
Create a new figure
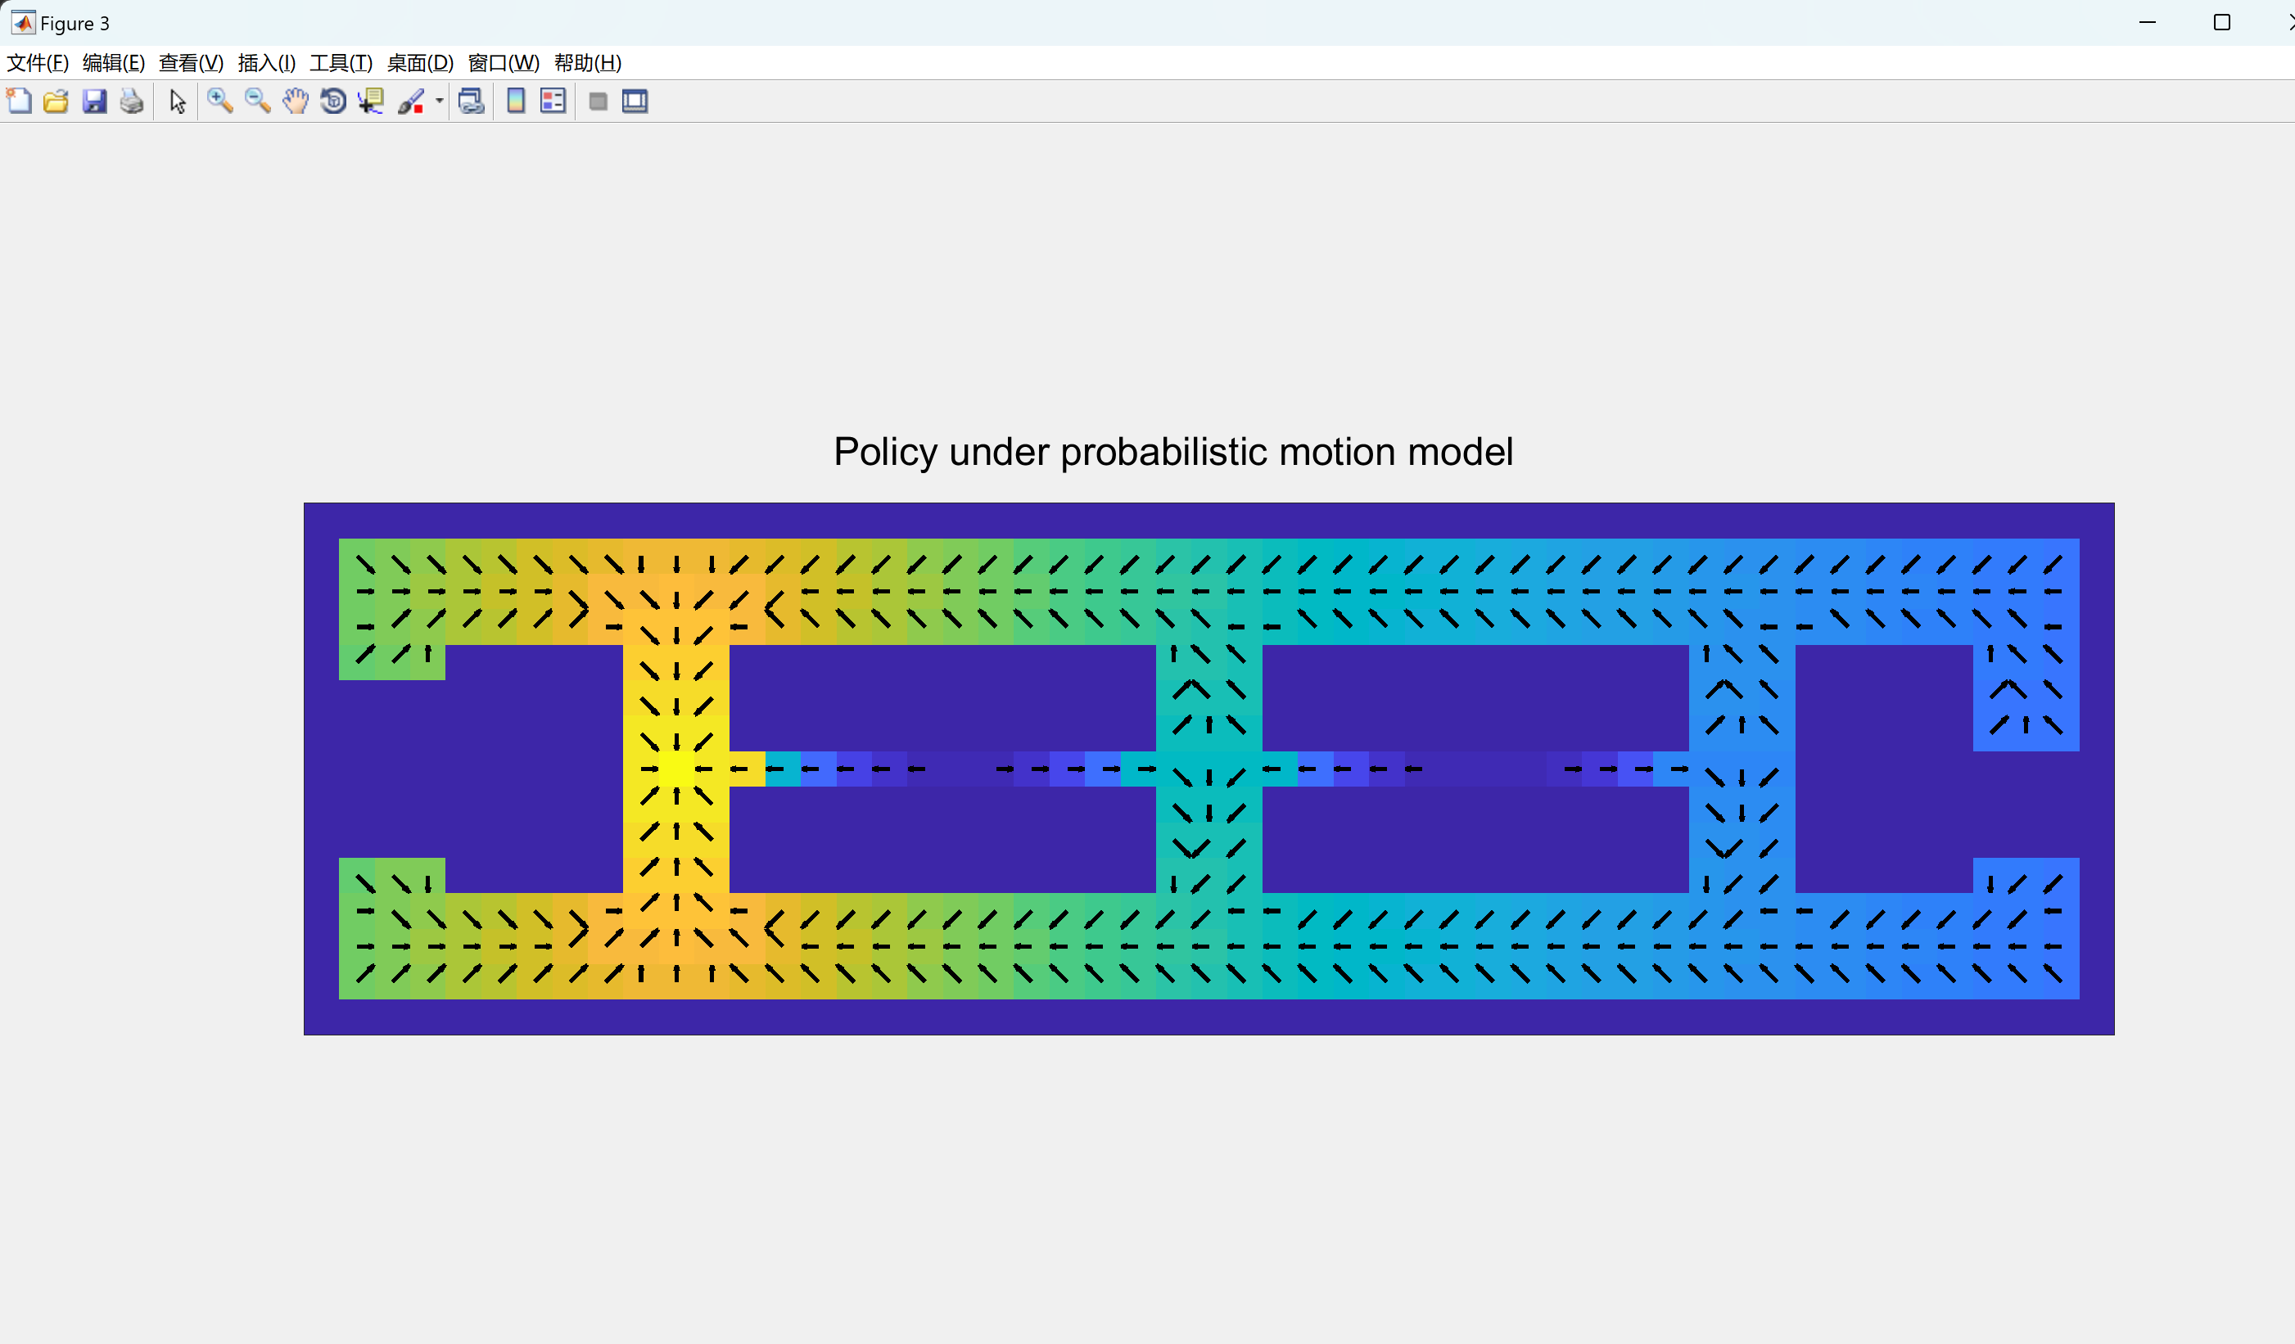19,101
